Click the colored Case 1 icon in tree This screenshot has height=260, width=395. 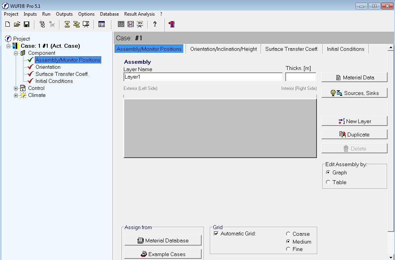click(x=15, y=46)
